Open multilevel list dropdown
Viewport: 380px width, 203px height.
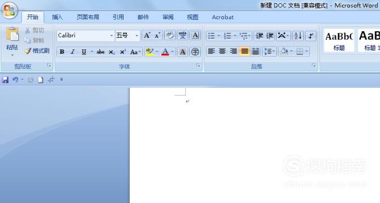tap(245, 36)
